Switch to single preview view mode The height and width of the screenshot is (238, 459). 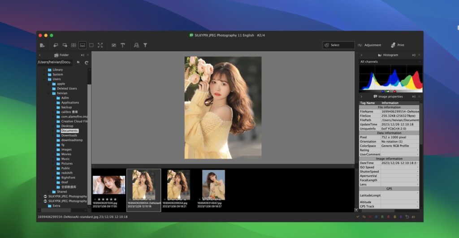[91, 45]
